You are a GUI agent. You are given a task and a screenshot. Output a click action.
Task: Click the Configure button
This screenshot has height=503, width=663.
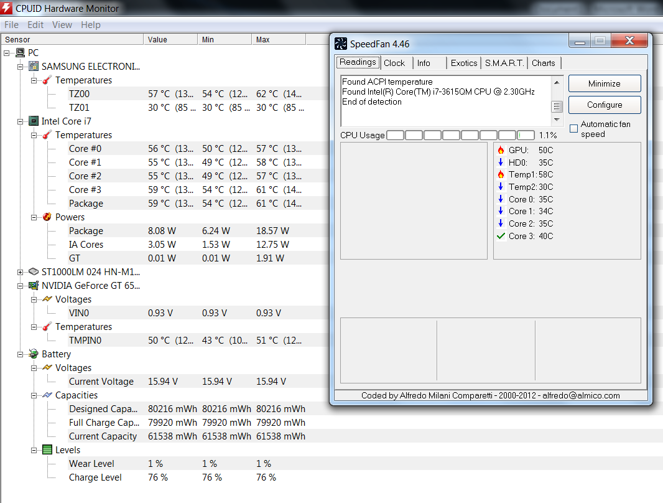[605, 105]
